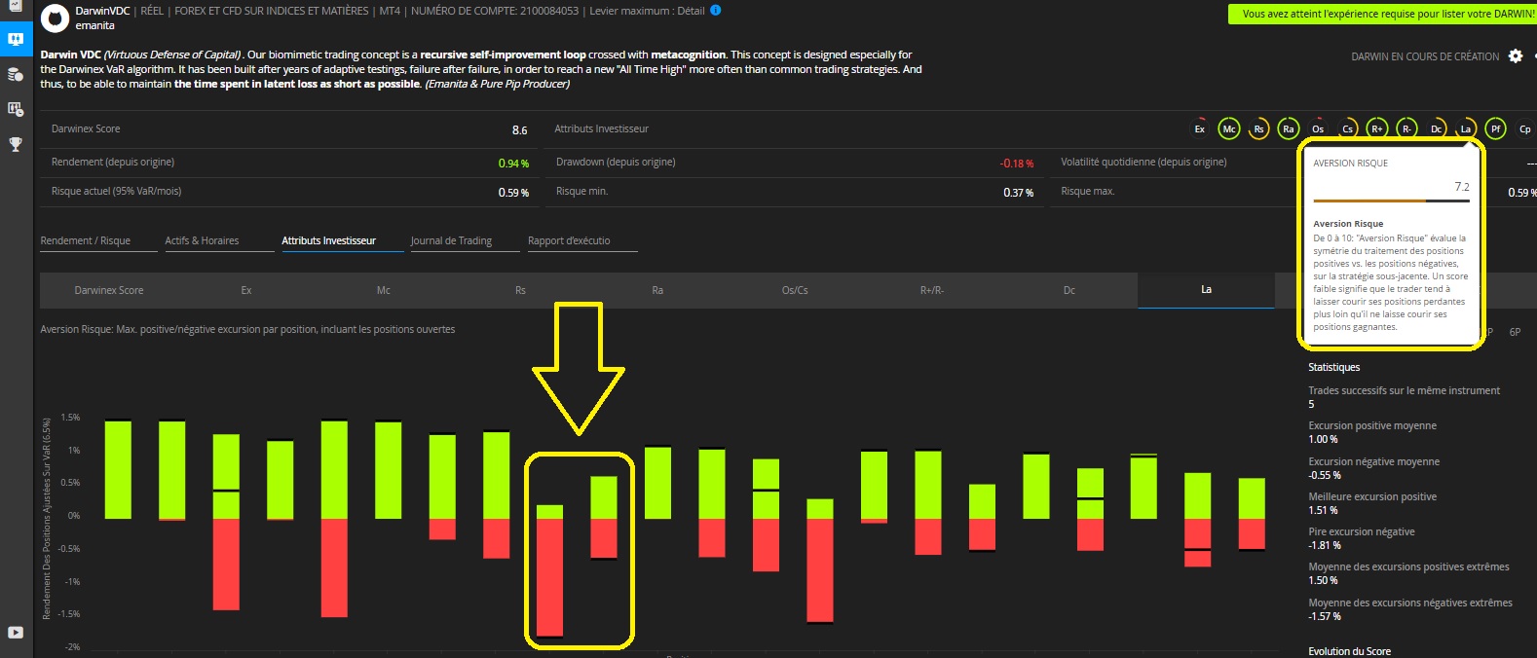Screen dimensions: 1537x658
Task: Open the active trading monitor sidebar icon
Action: coord(16,39)
